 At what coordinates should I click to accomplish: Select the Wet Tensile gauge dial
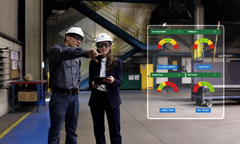click(204, 87)
